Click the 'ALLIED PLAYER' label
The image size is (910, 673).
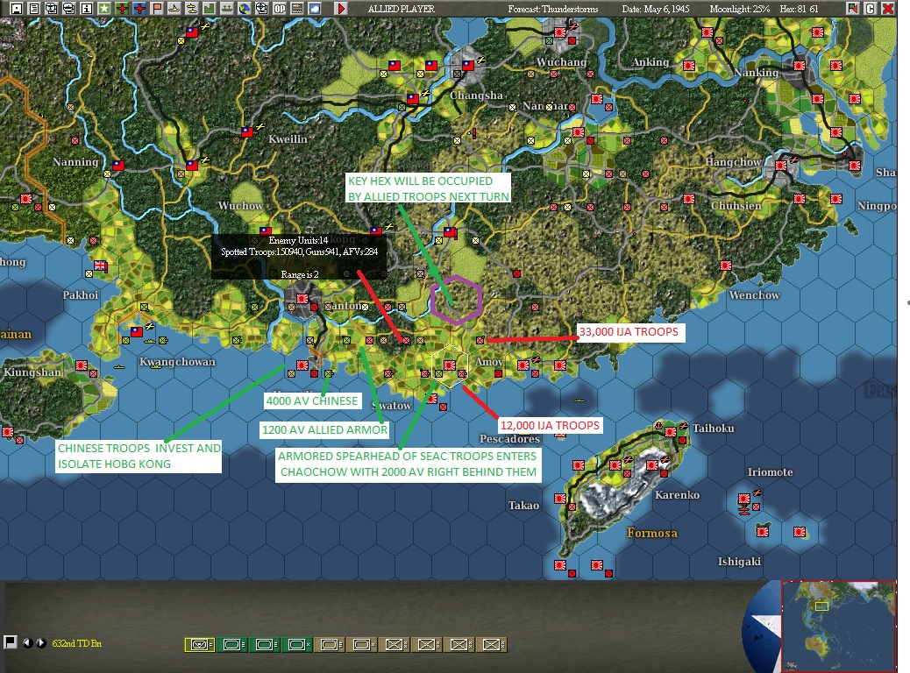point(401,9)
